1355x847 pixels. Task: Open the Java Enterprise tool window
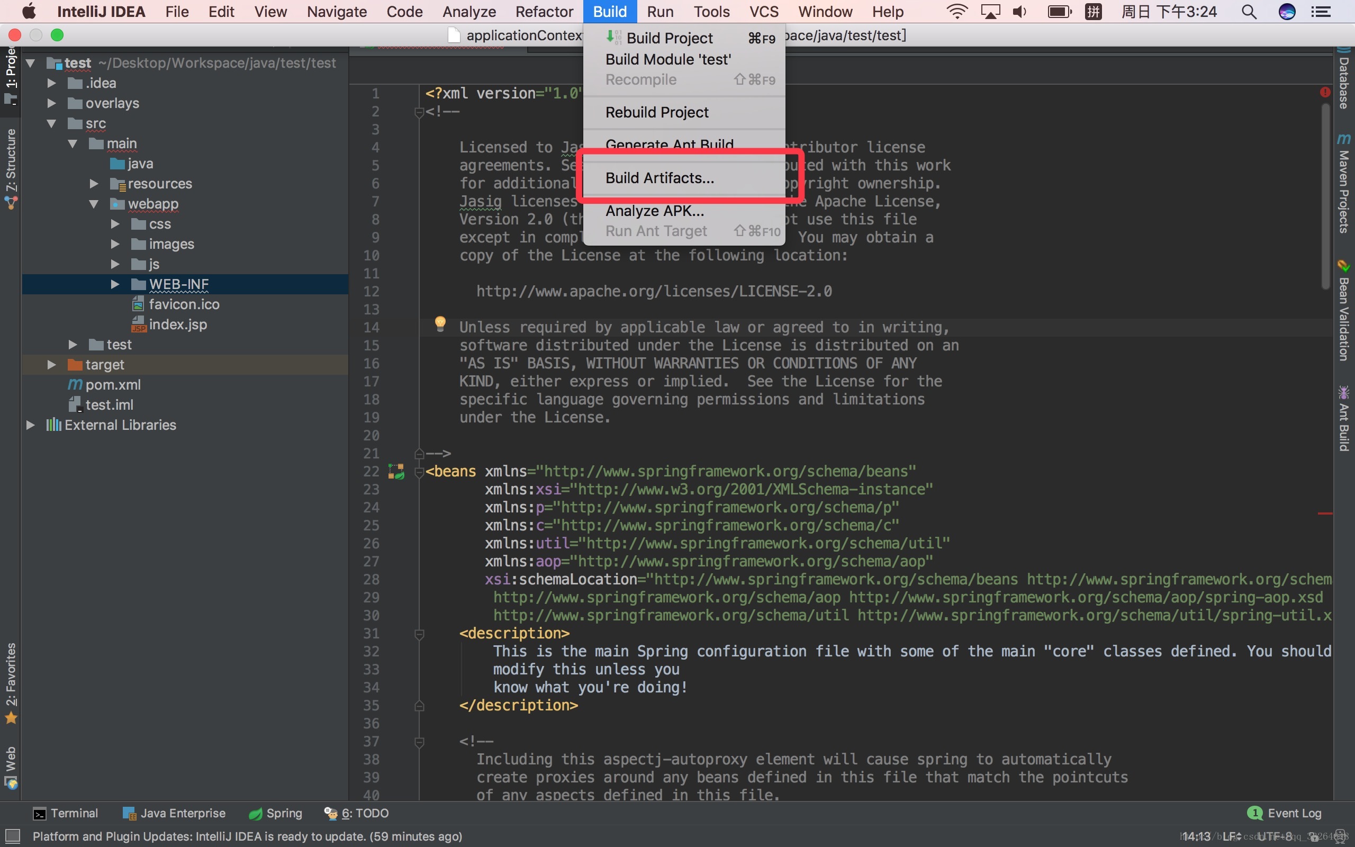point(174,814)
